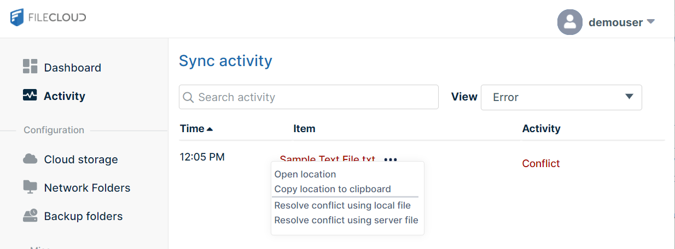
Task: Click the FileCloud logo icon
Action: click(x=17, y=17)
